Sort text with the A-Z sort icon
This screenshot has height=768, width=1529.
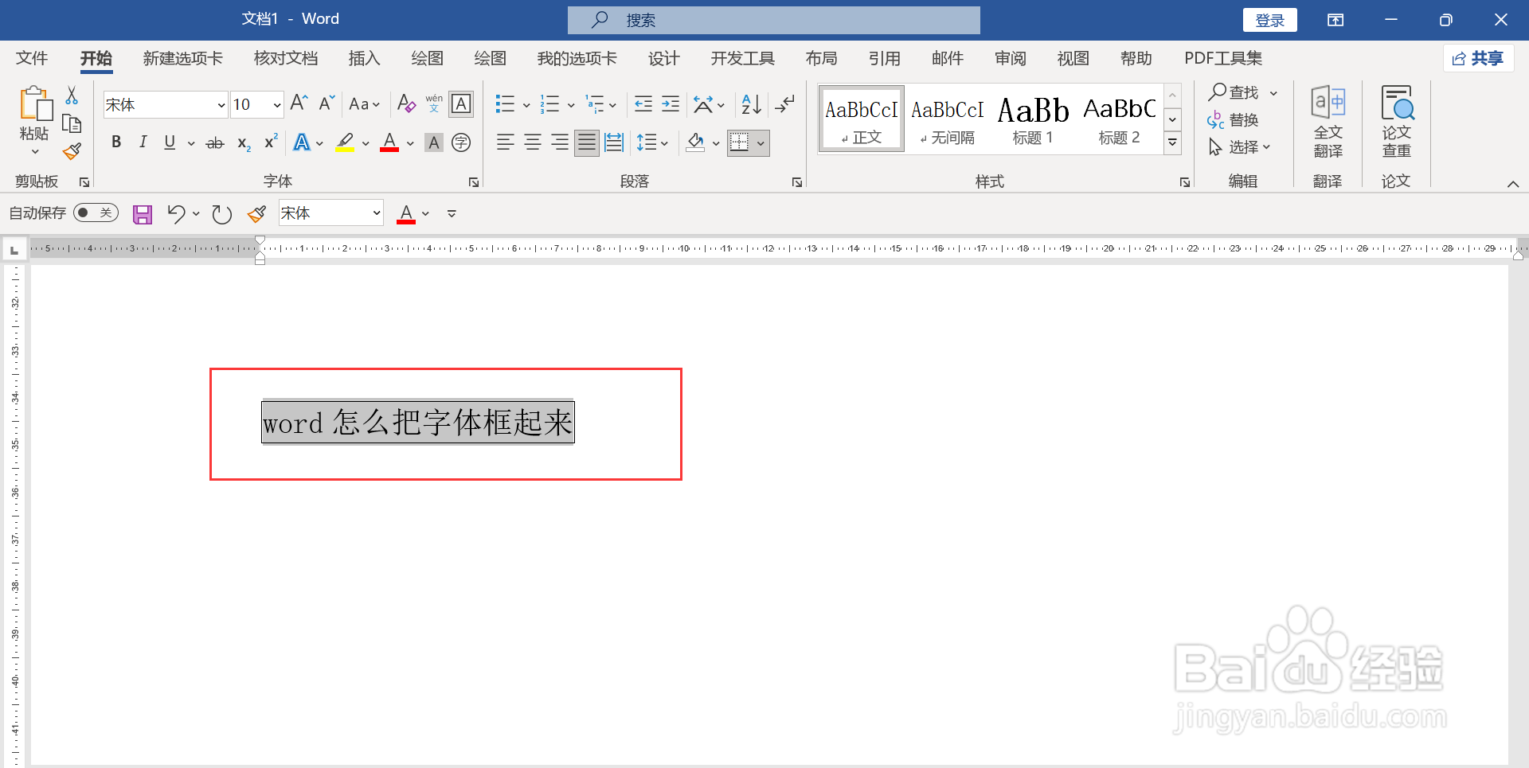pos(751,103)
